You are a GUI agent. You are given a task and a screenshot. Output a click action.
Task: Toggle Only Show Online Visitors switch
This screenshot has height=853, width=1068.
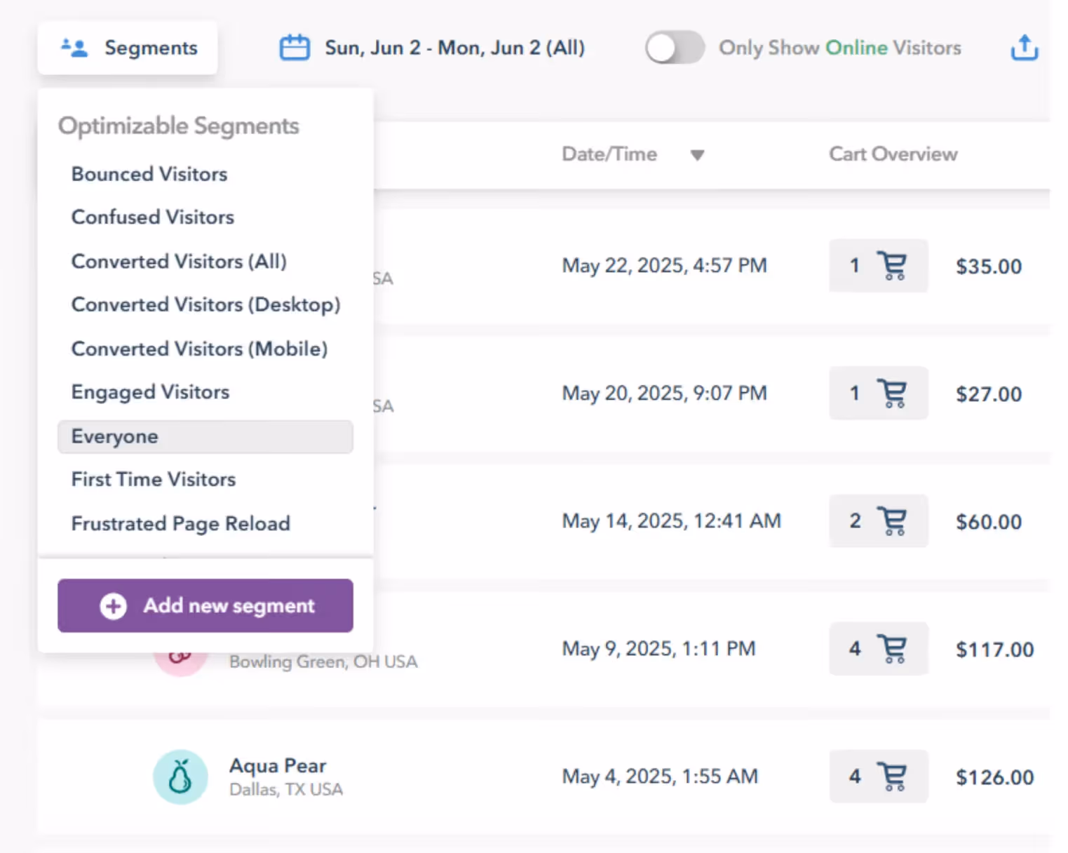click(675, 48)
